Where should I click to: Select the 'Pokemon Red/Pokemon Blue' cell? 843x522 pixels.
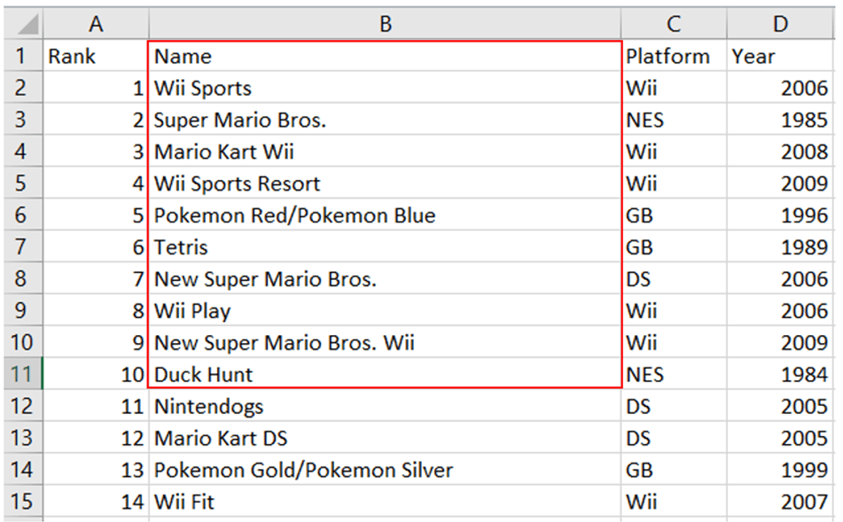tap(385, 215)
